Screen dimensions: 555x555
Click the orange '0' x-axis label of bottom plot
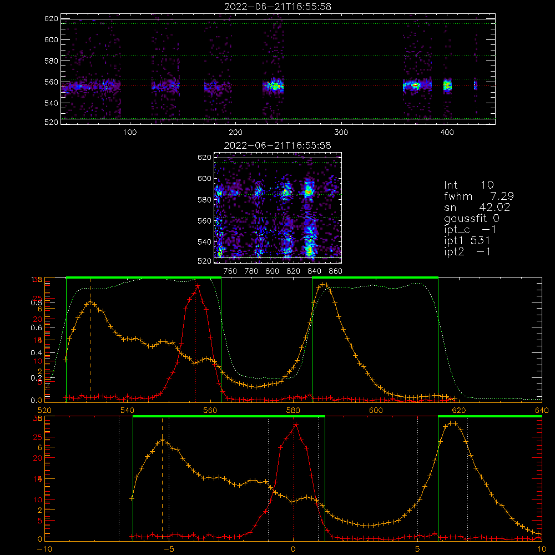(293, 549)
